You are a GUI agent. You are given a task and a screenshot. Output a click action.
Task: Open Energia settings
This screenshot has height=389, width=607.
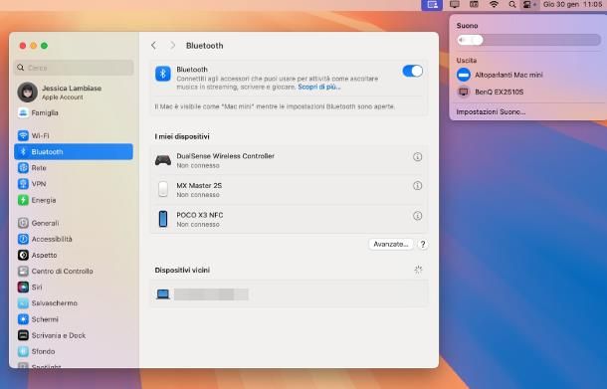pyautogui.click(x=74, y=200)
